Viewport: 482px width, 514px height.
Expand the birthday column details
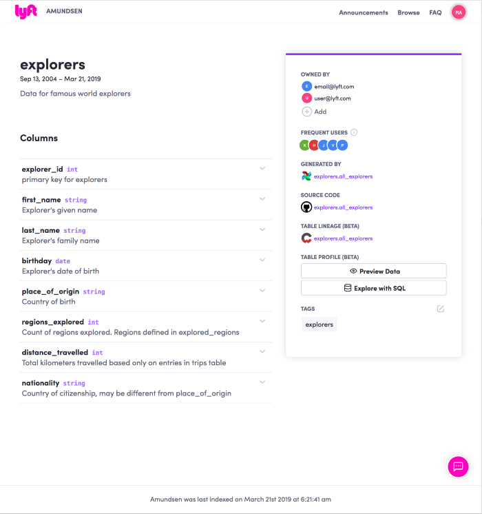tap(262, 260)
